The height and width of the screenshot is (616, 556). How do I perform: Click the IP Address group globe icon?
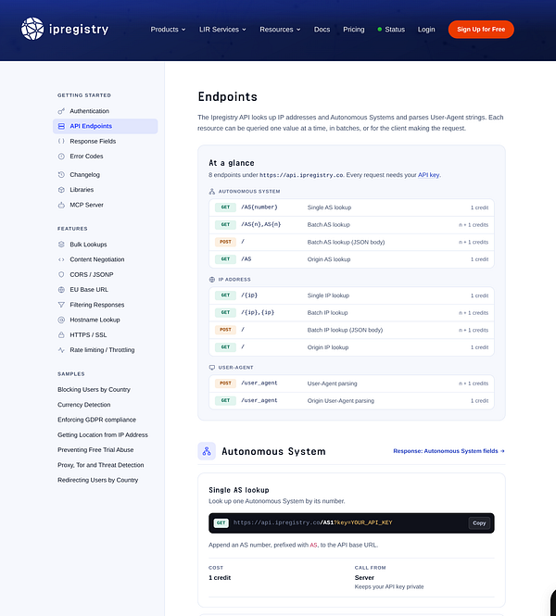[x=212, y=280]
